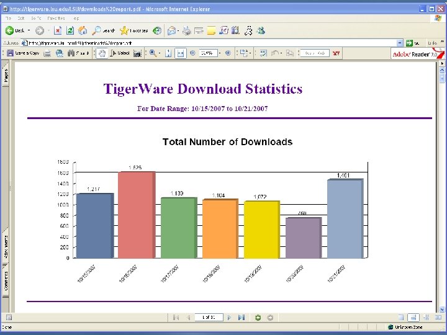Expand the Zoom tool options arrow
The width and height of the screenshot is (447, 335).
click(x=160, y=53)
